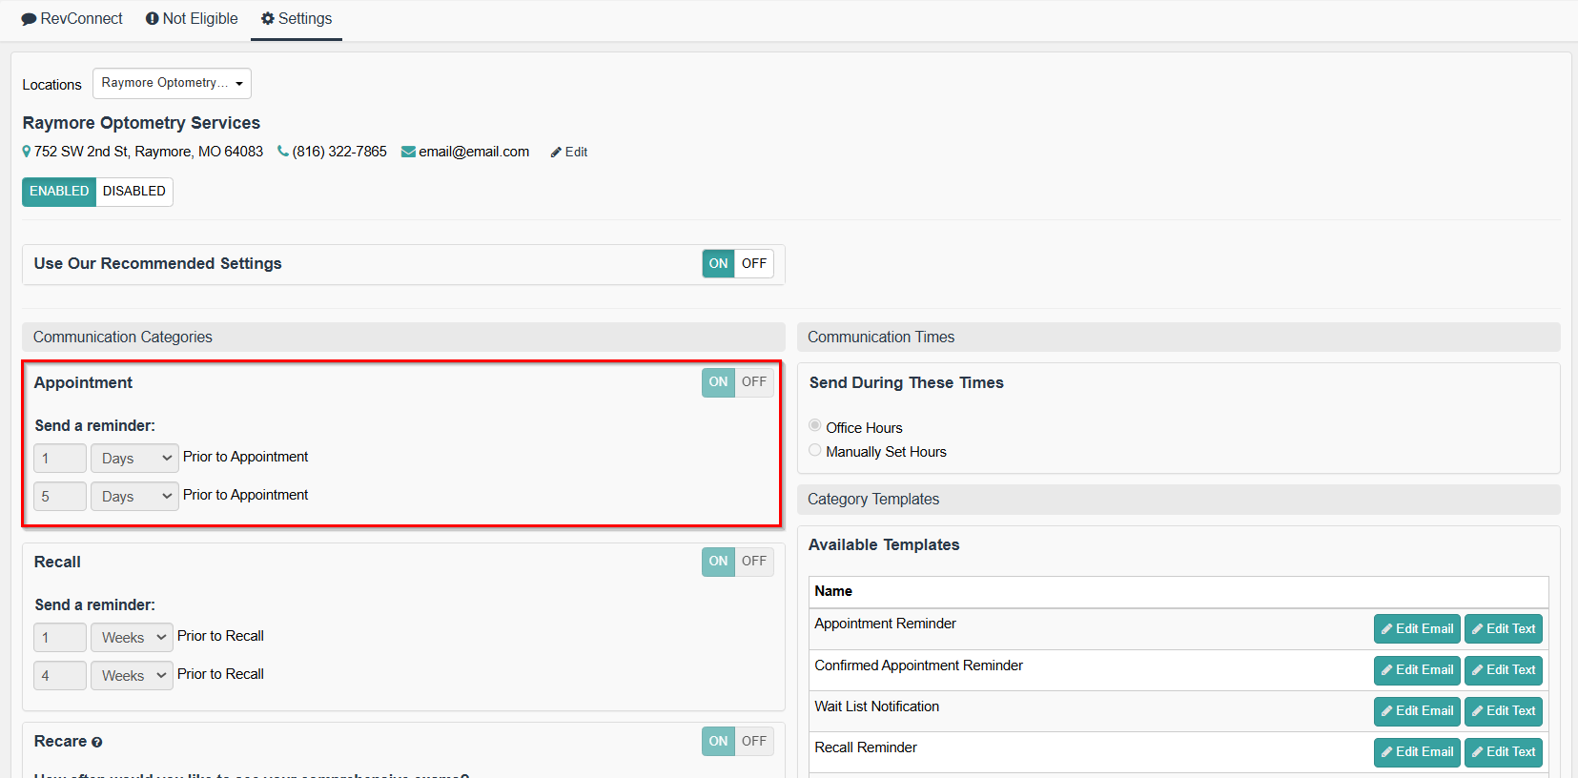Switch Recare category OFF
1578x778 pixels.
pyautogui.click(x=754, y=742)
